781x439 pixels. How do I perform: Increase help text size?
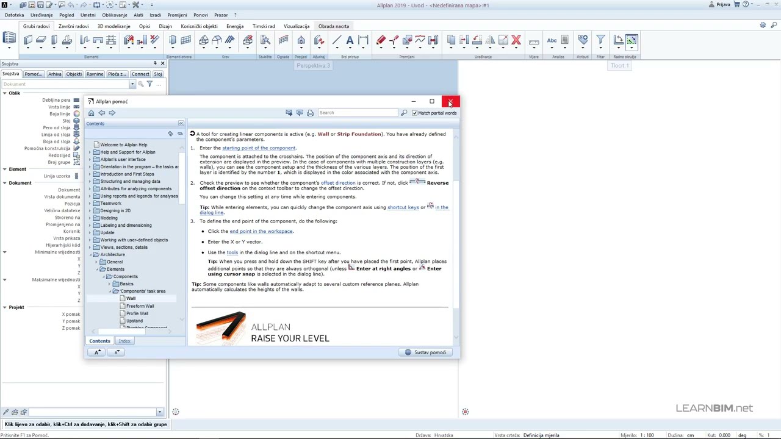pyautogui.click(x=98, y=352)
